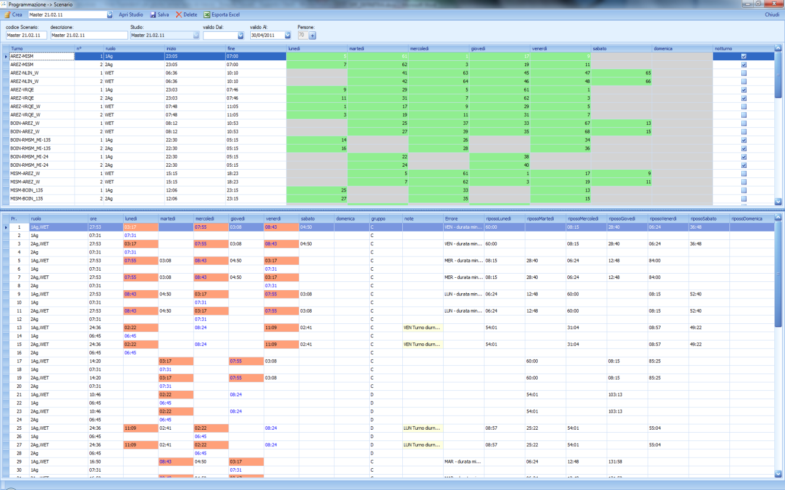Click the notturno column header
The width and height of the screenshot is (785, 490).
[x=744, y=48]
